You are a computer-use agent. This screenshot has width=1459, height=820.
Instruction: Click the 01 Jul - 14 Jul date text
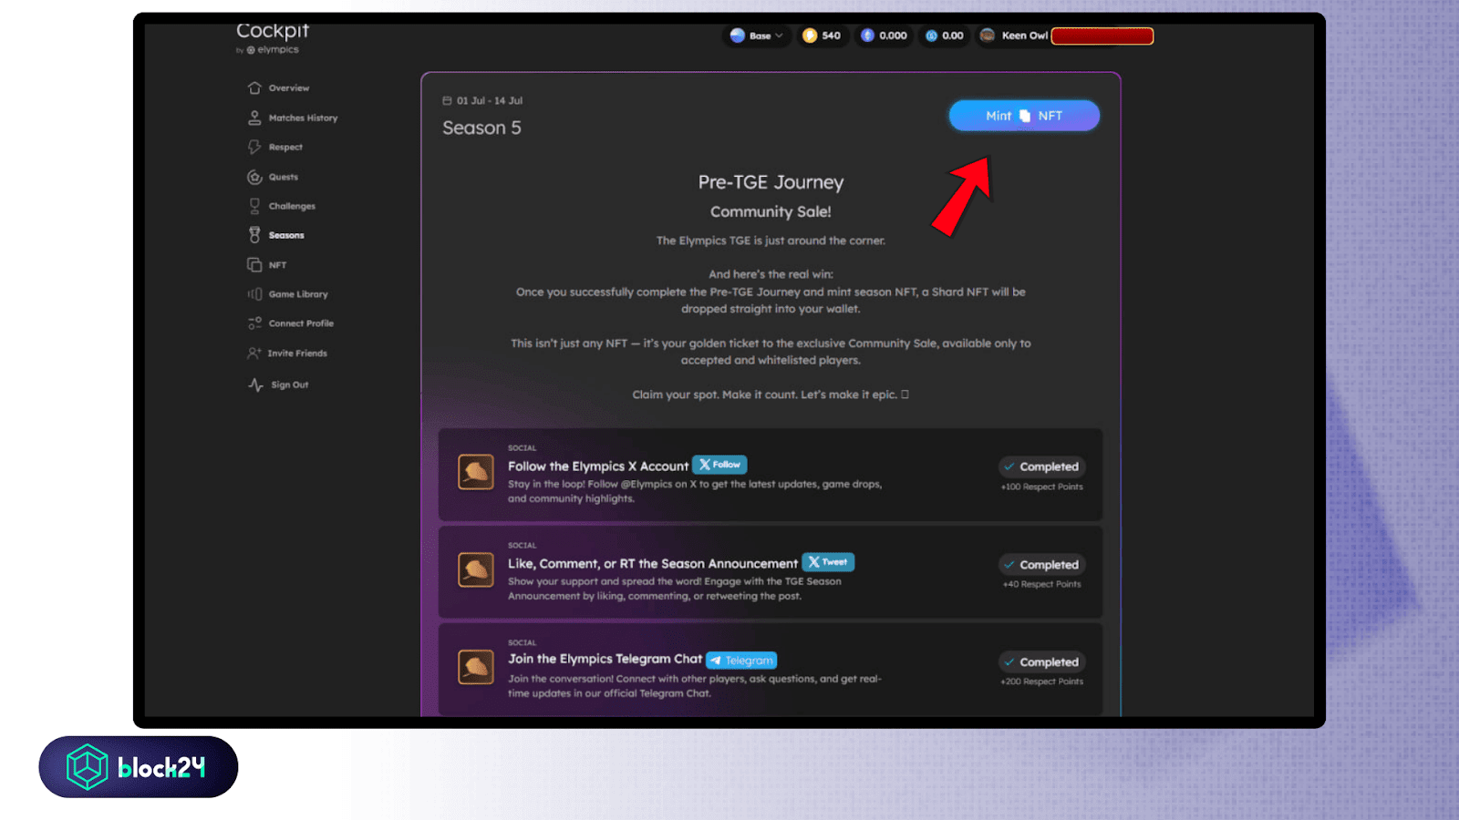point(490,101)
